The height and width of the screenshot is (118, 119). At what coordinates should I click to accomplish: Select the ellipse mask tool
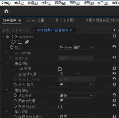pos(13,42)
